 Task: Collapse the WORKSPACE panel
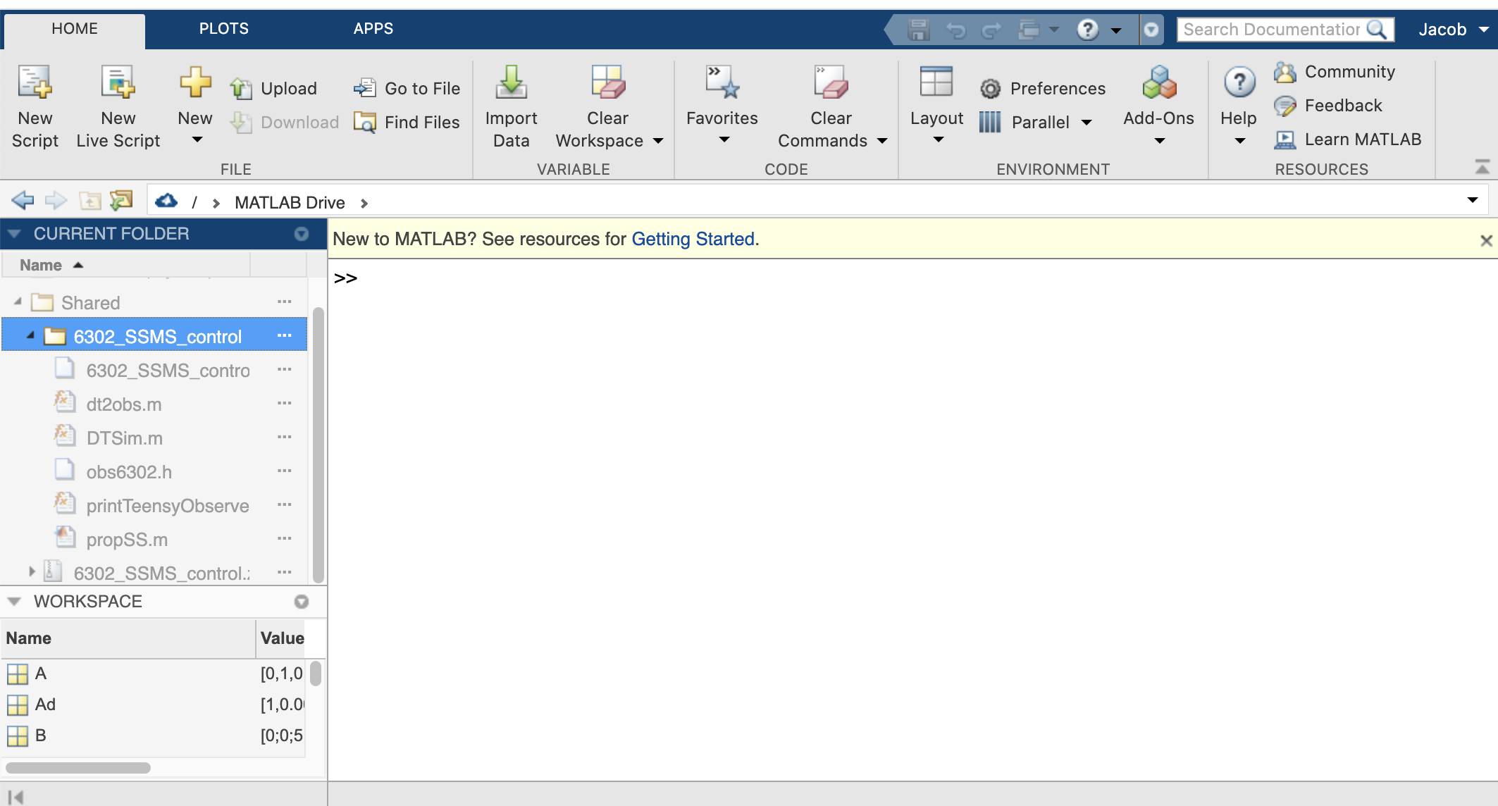tap(14, 602)
